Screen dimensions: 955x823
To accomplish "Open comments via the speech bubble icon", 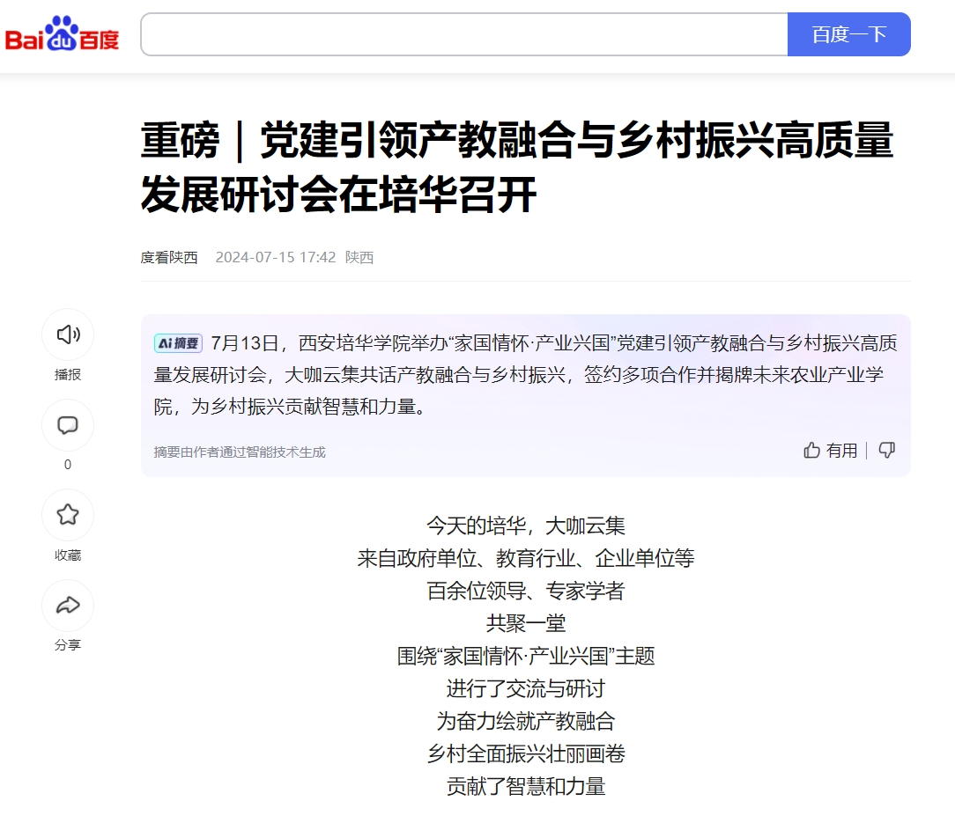I will click(x=68, y=426).
